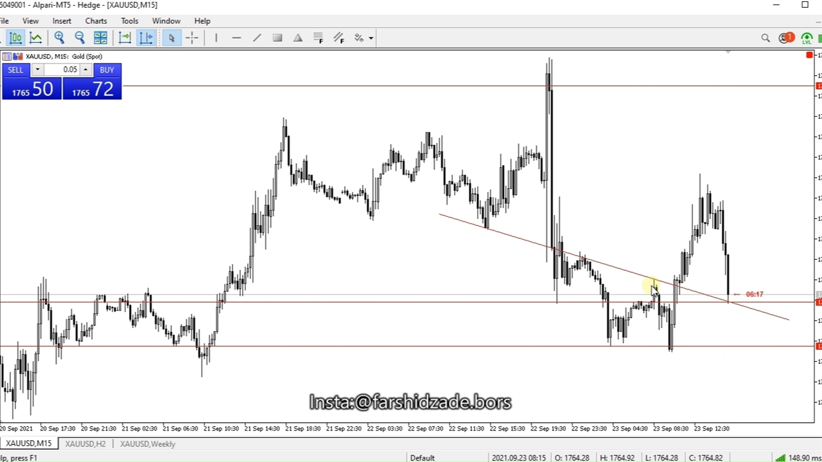Viewport: 822px width, 462px height.
Task: Pick the Fibonacci retracement tool
Action: (x=319, y=38)
